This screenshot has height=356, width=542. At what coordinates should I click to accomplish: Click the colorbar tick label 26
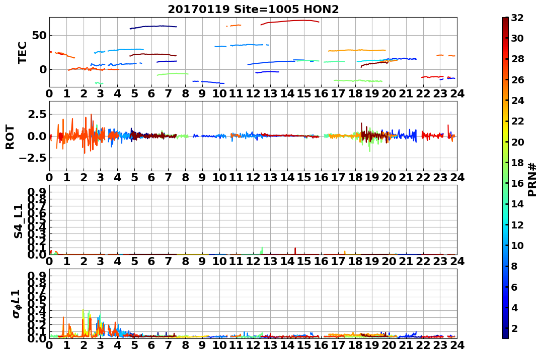point(517,80)
